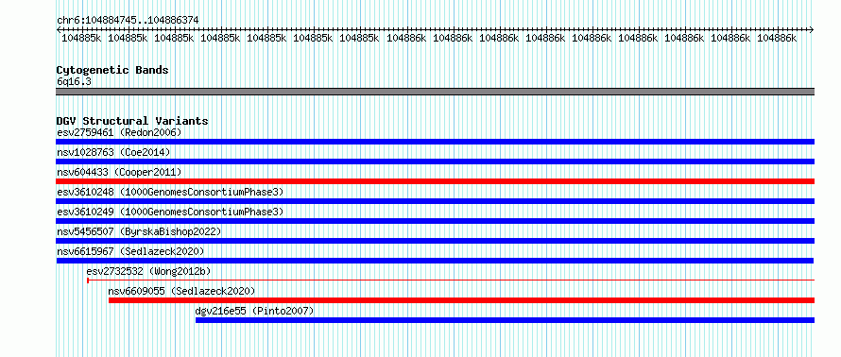The width and height of the screenshot is (841, 357).
Task: Click the thin red line for esv2732532
Action: pyautogui.click(x=451, y=280)
